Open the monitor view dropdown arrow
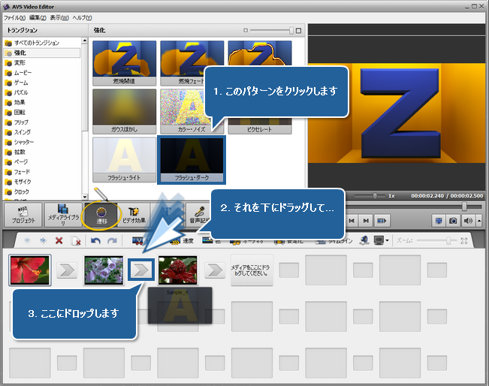489x386 pixels. pos(387,241)
